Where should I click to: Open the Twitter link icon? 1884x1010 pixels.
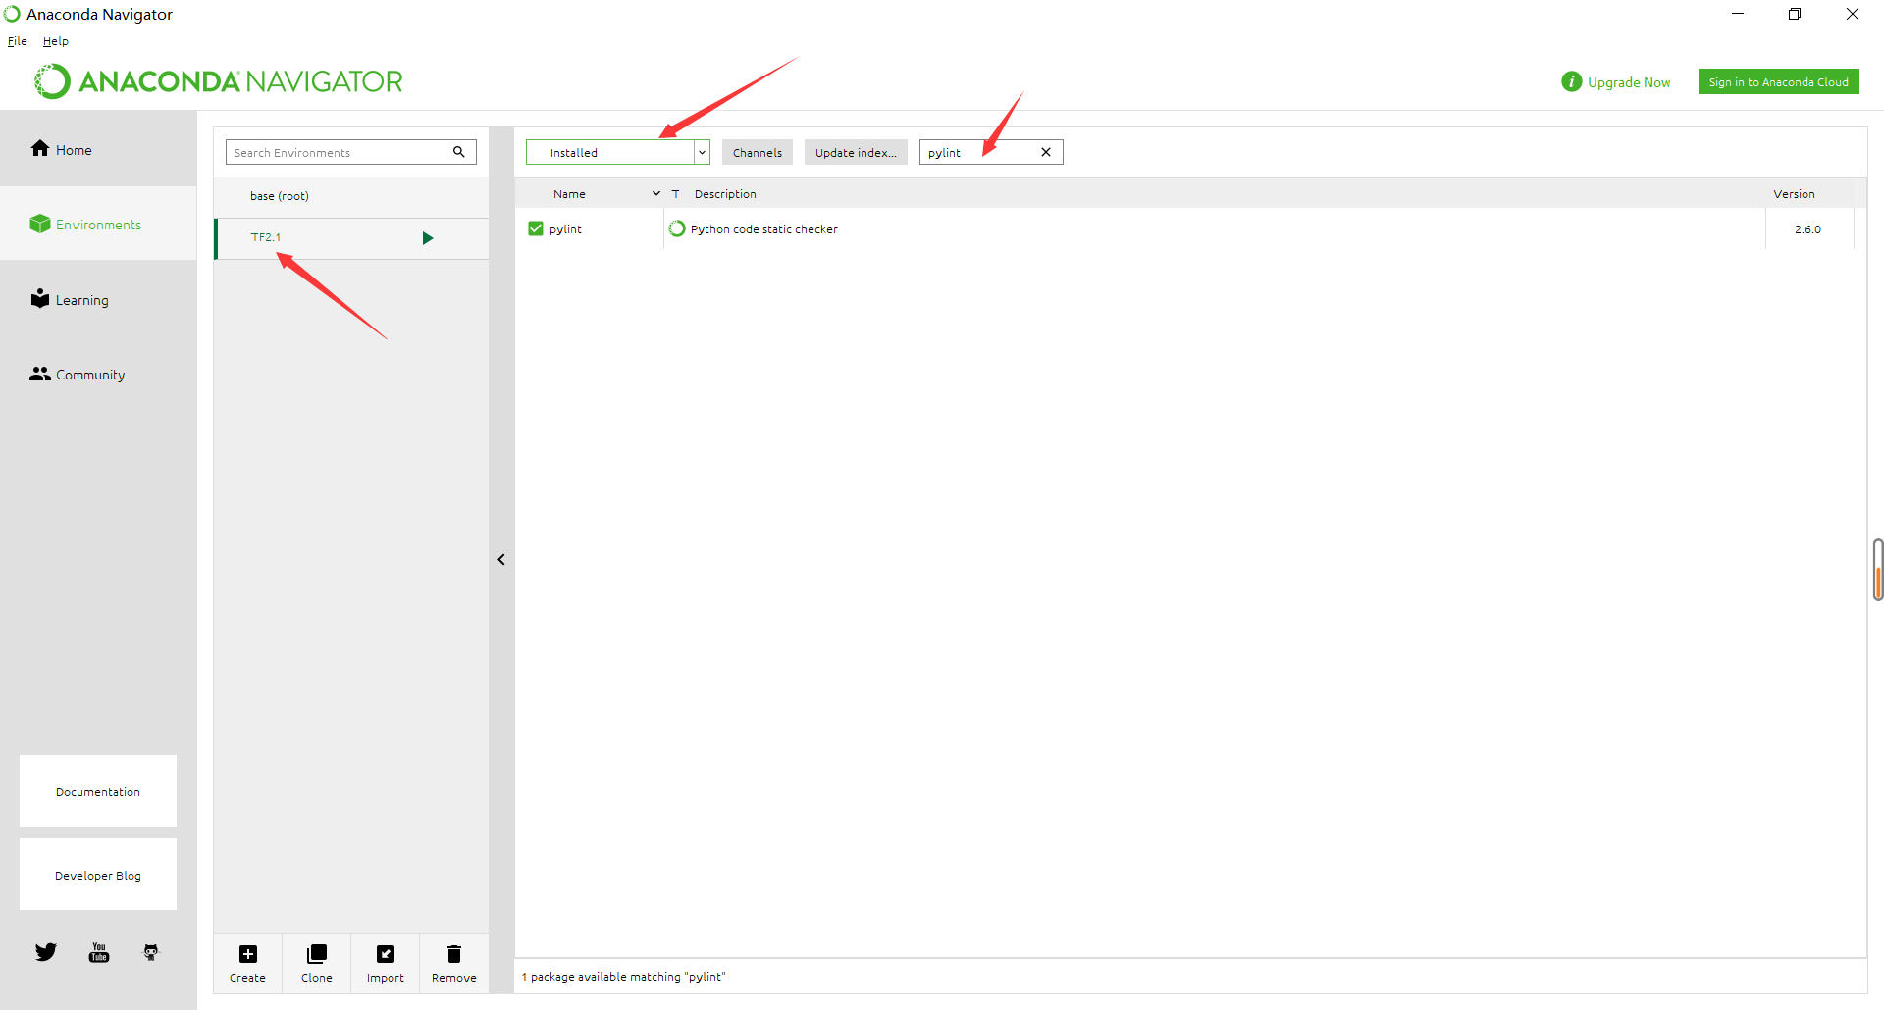[x=46, y=952]
